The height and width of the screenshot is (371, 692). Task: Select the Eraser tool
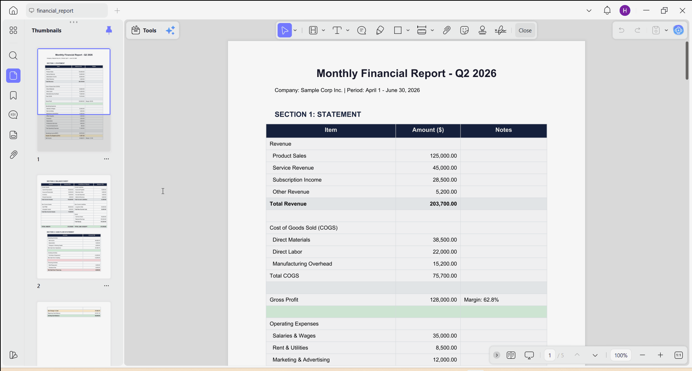click(x=380, y=30)
